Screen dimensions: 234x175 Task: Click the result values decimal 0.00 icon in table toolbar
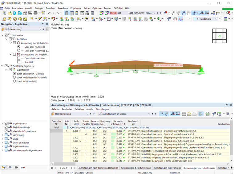219,114
